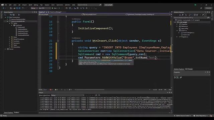Click Solution Explorer sync/refresh icon
The width and height of the screenshot is (214, 120).
tap(190, 15)
